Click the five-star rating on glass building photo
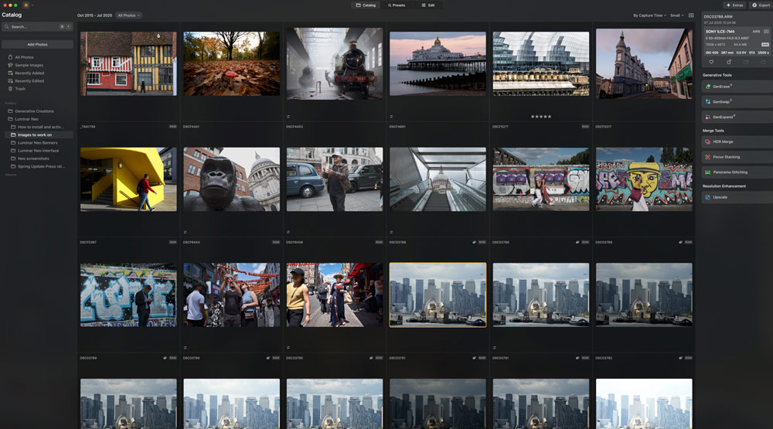 click(x=541, y=117)
